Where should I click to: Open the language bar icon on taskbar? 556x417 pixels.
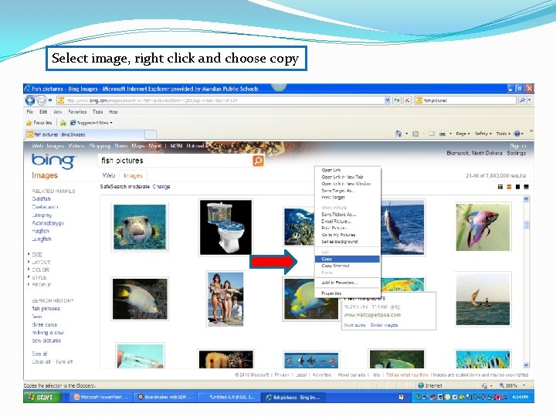click(x=401, y=398)
